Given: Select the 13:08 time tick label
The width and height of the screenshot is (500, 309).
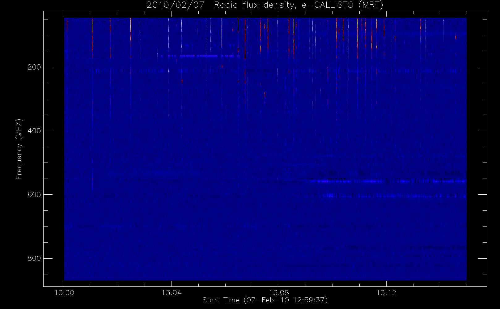Looking at the screenshot, I should (x=279, y=293).
